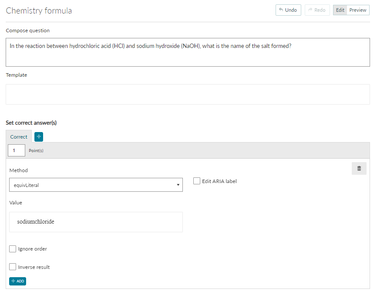
Task: Click the Redo arrow icon
Action: 310,10
